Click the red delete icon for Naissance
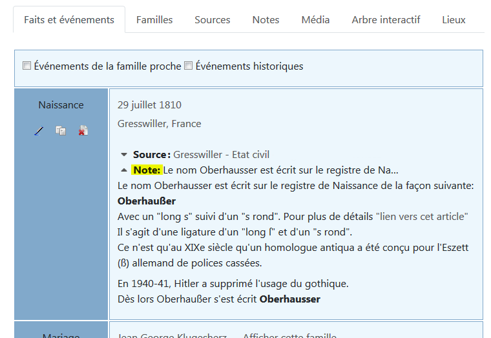Screen dimensions: 491x338 tap(83, 131)
